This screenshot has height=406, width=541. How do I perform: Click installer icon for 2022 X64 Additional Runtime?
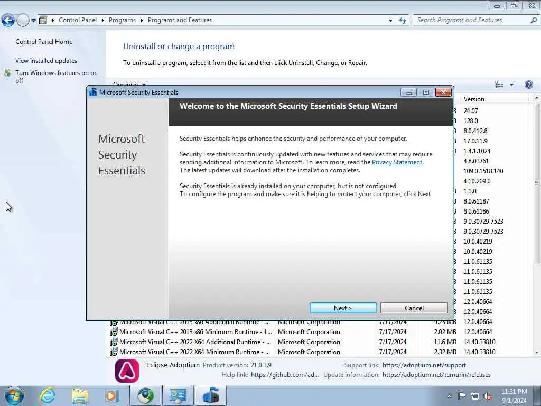[114, 342]
